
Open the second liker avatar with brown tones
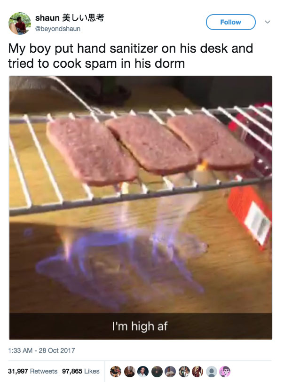129,372
